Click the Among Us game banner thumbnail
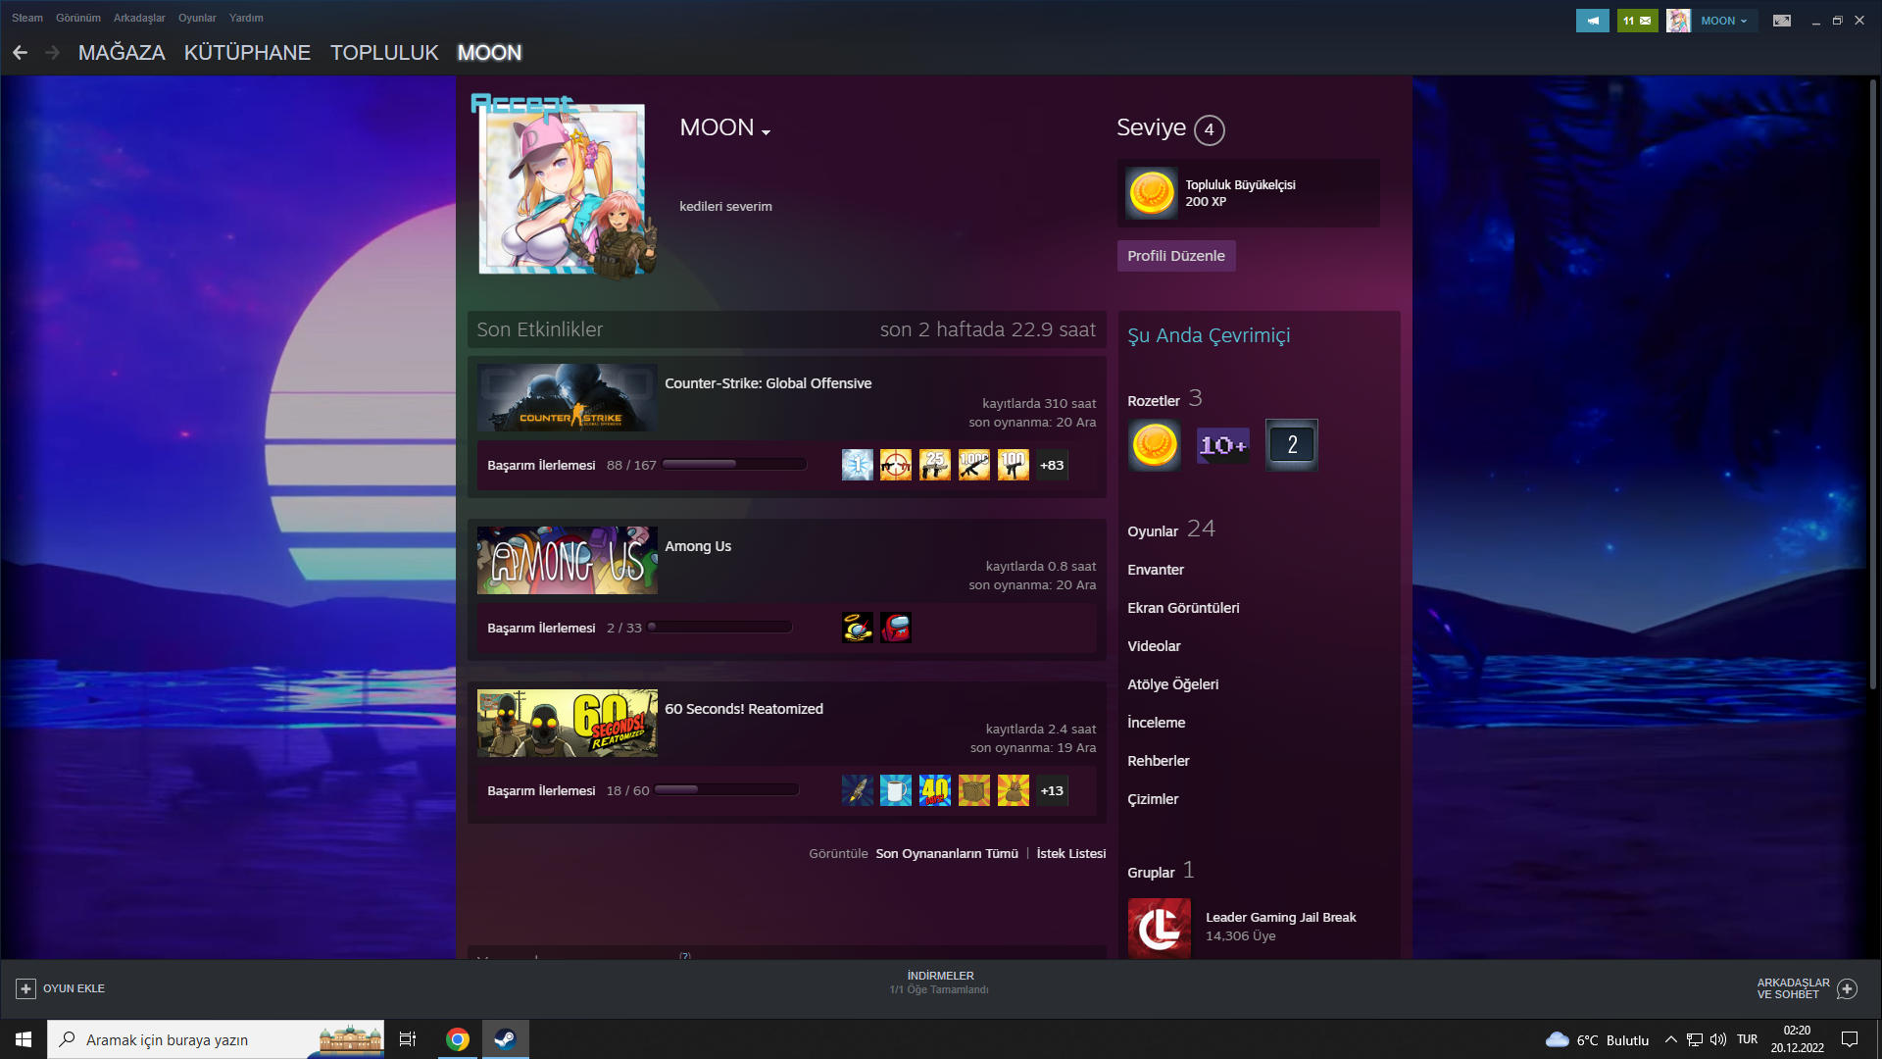Viewport: 1882px width, 1059px height. coord(567,561)
